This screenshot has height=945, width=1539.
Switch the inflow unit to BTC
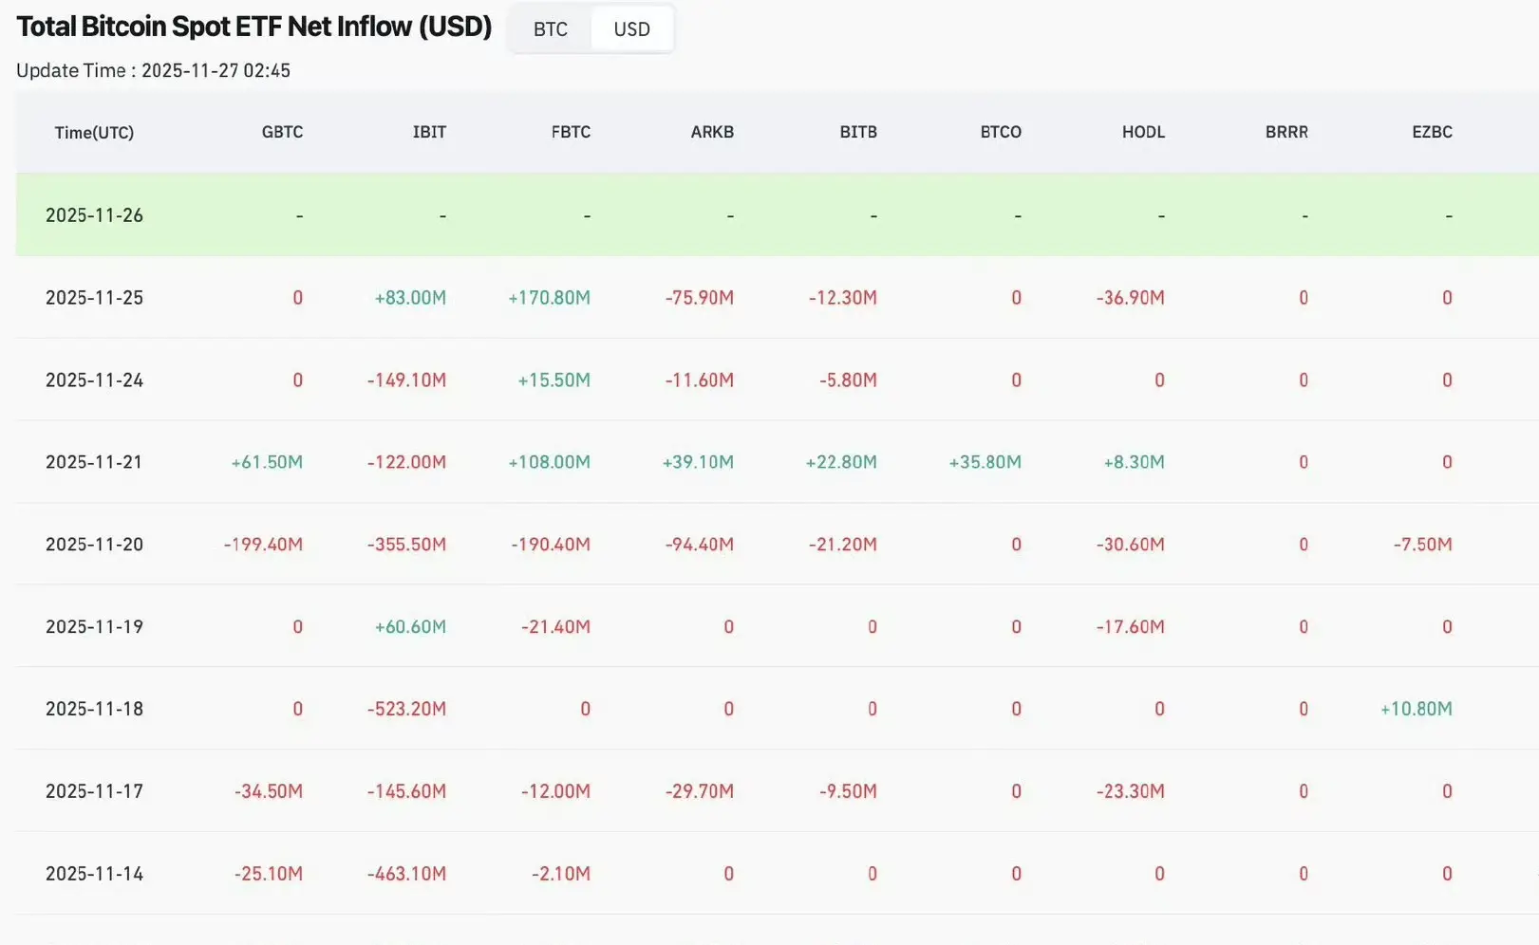(551, 29)
